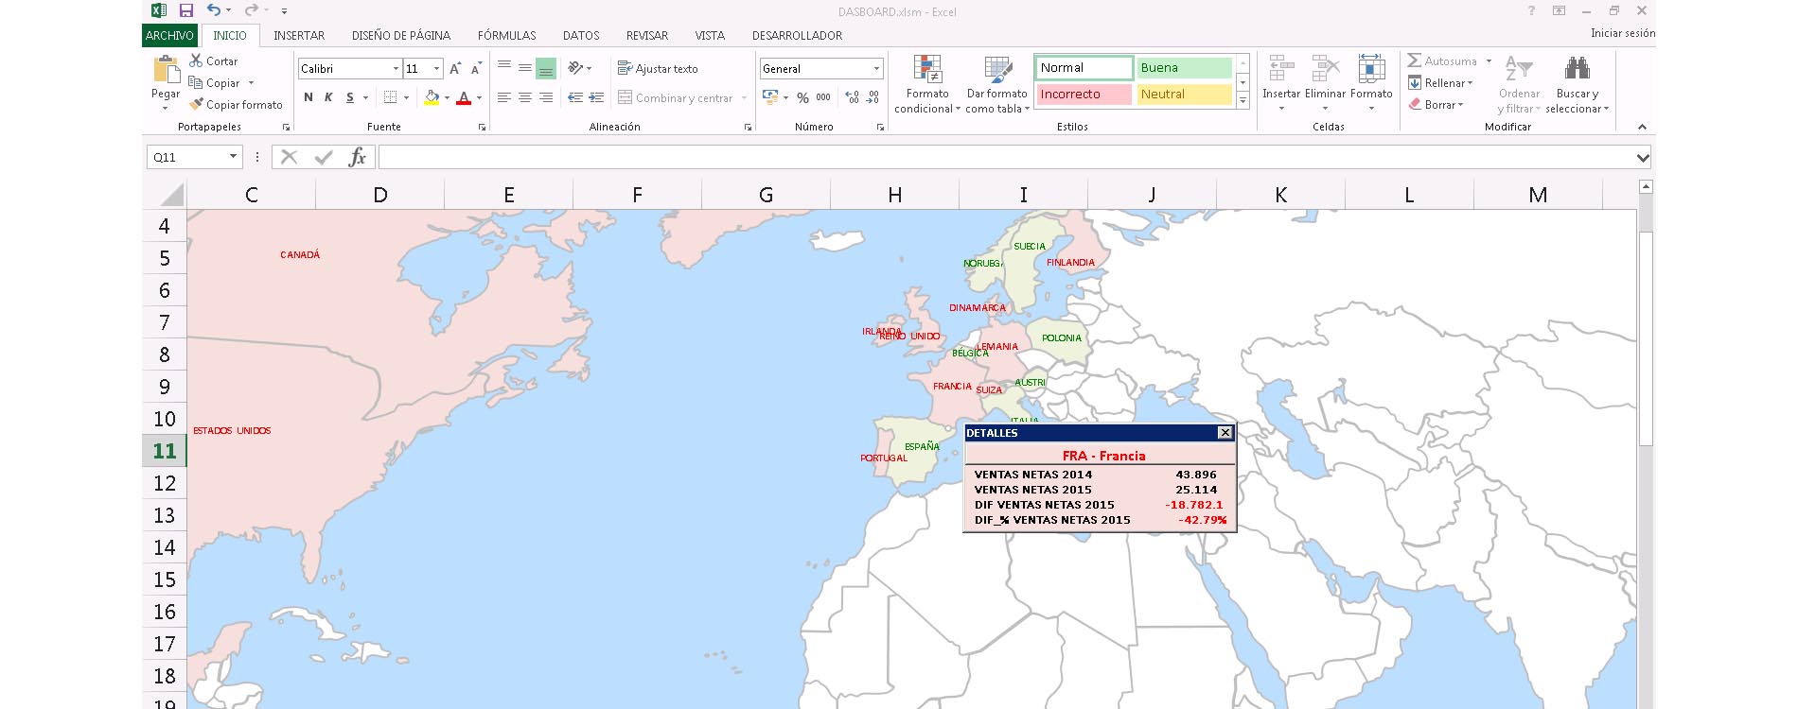Toggle Italic formatting button
The image size is (1798, 709).
coord(328,97)
